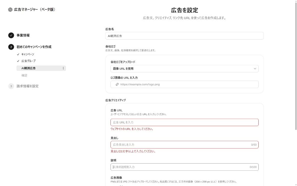Click the checkmark beside 広告グループ

(x=18, y=61)
